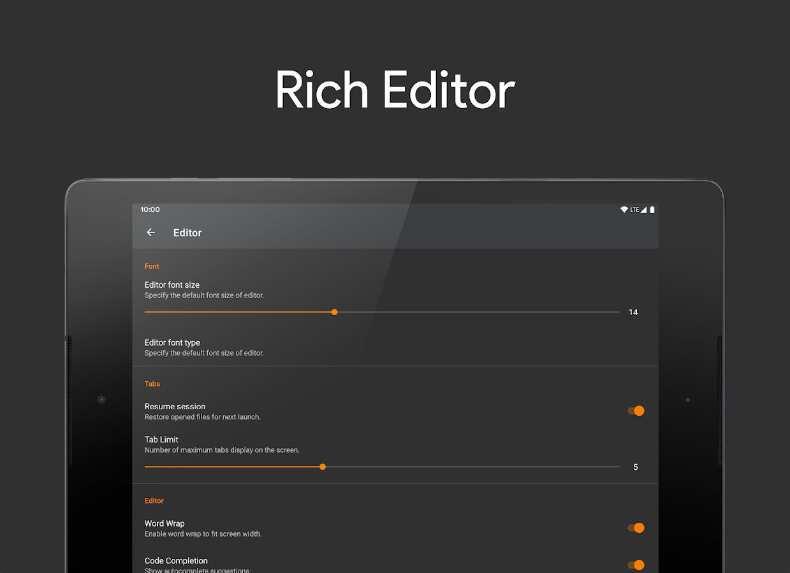Tap the battery icon in status bar
This screenshot has height=573, width=790.
(x=652, y=210)
